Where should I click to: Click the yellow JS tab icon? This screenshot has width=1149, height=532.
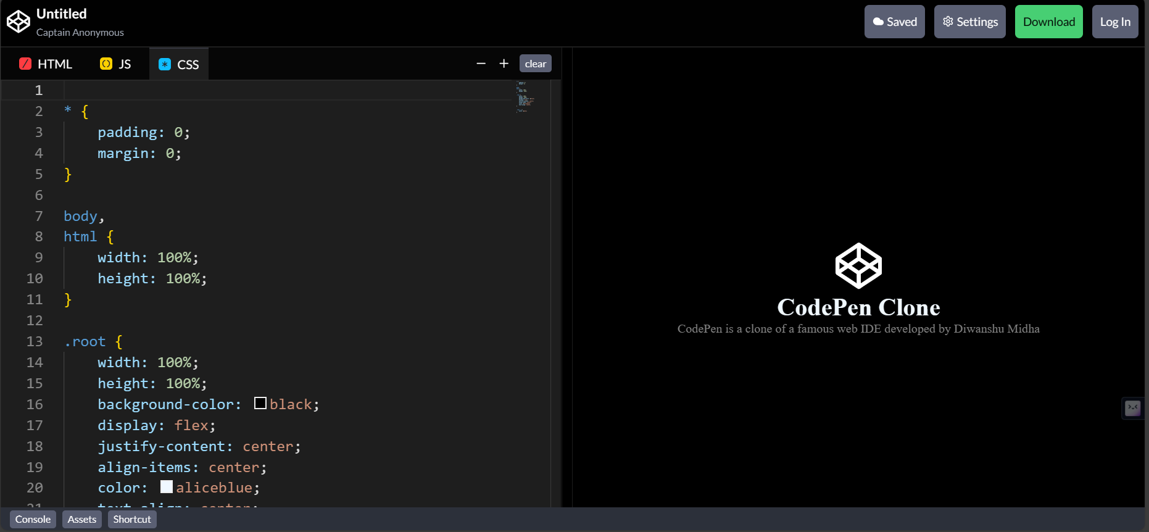[x=106, y=64]
